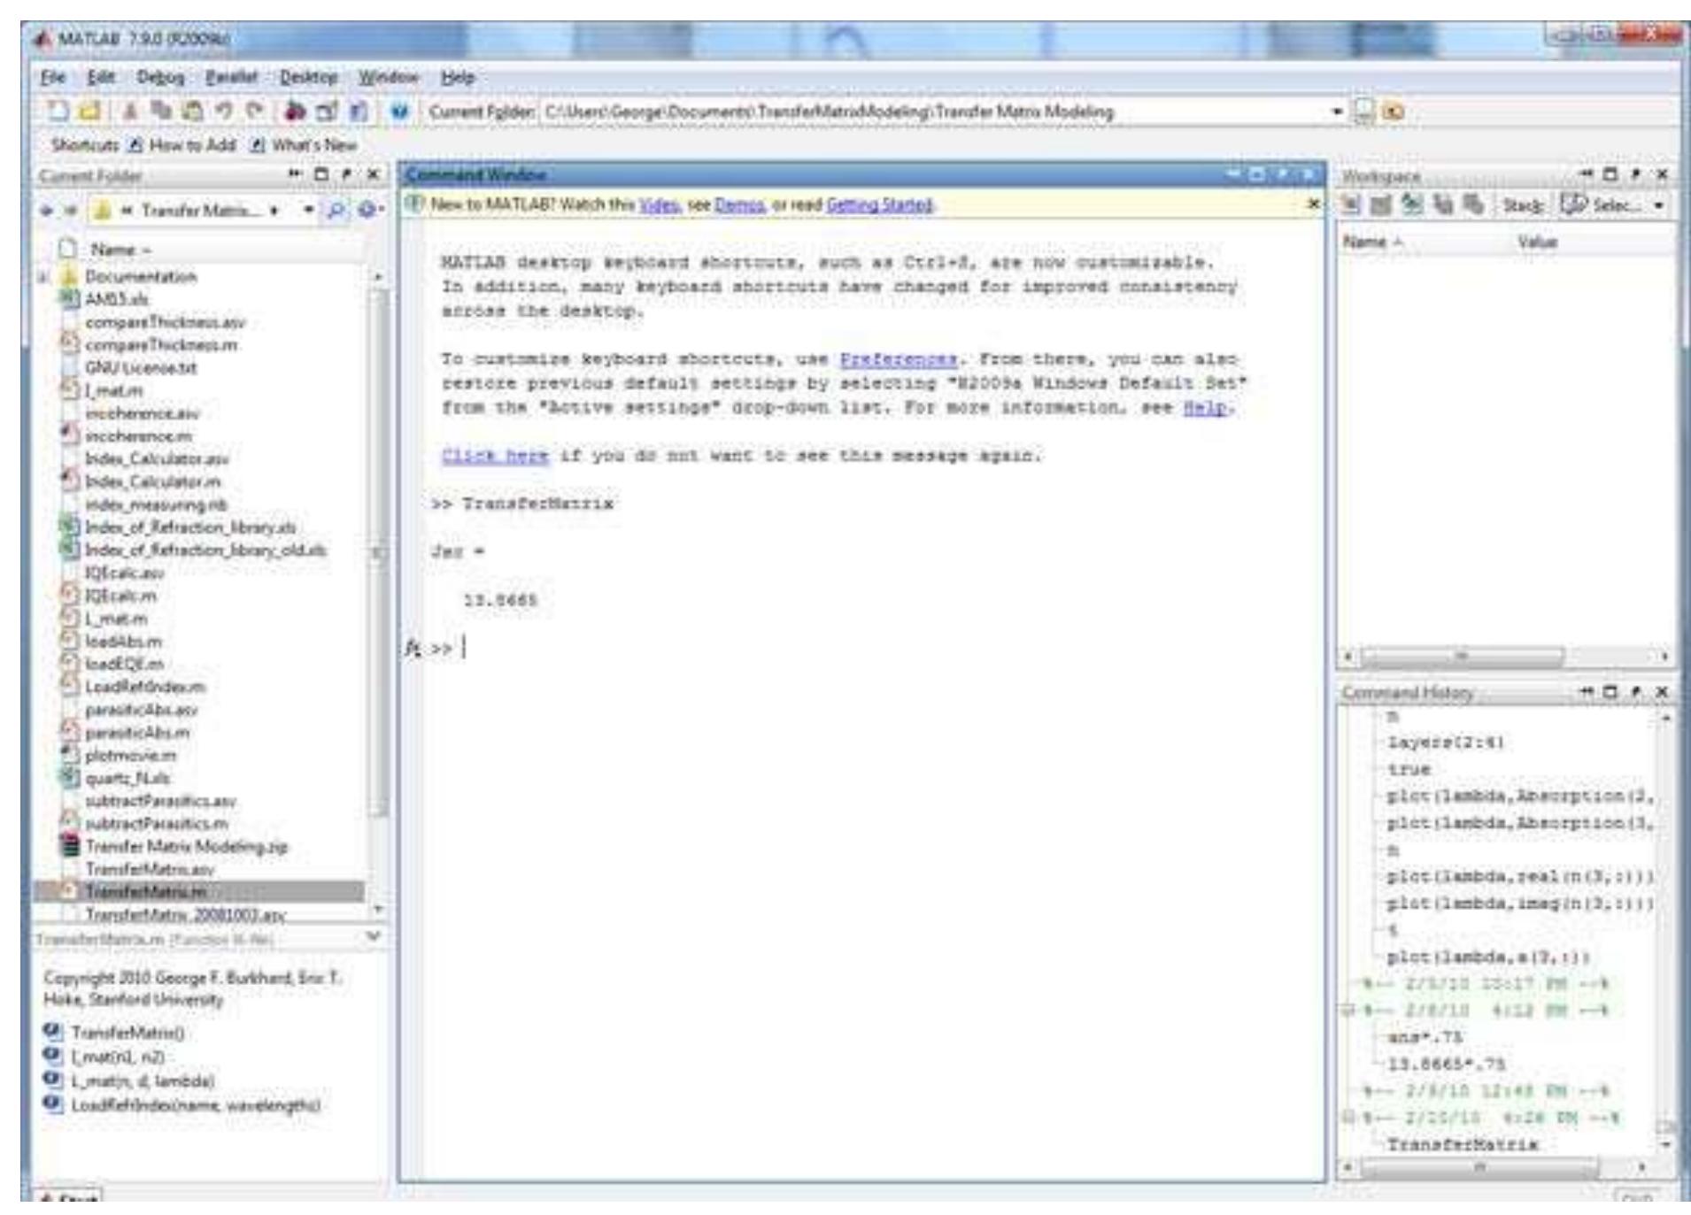This screenshot has height=1215, width=1691.
Task: Open selected variable in Workspace toolbar
Action: point(1379,205)
